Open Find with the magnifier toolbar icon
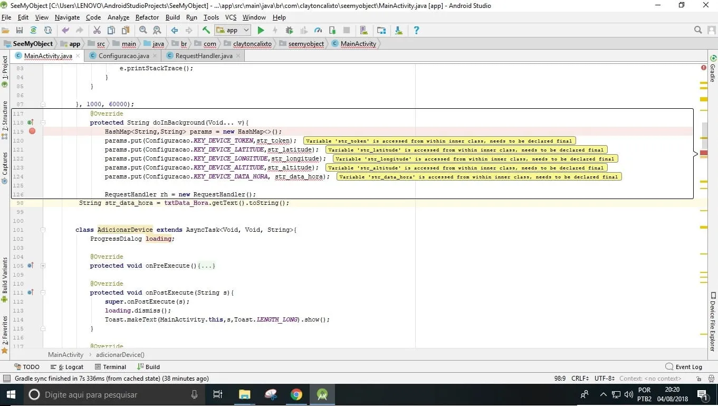The height and width of the screenshot is (406, 718). click(x=143, y=31)
